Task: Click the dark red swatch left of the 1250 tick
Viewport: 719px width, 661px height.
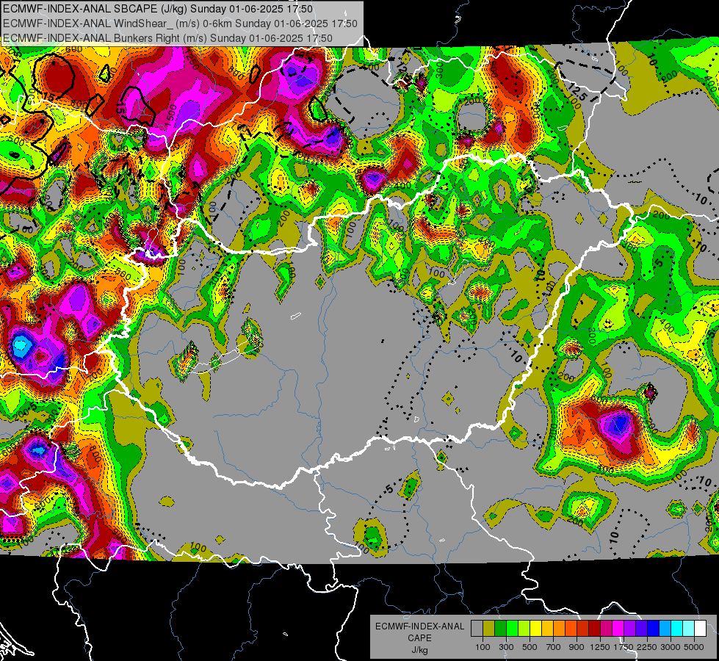Action: pos(595,628)
